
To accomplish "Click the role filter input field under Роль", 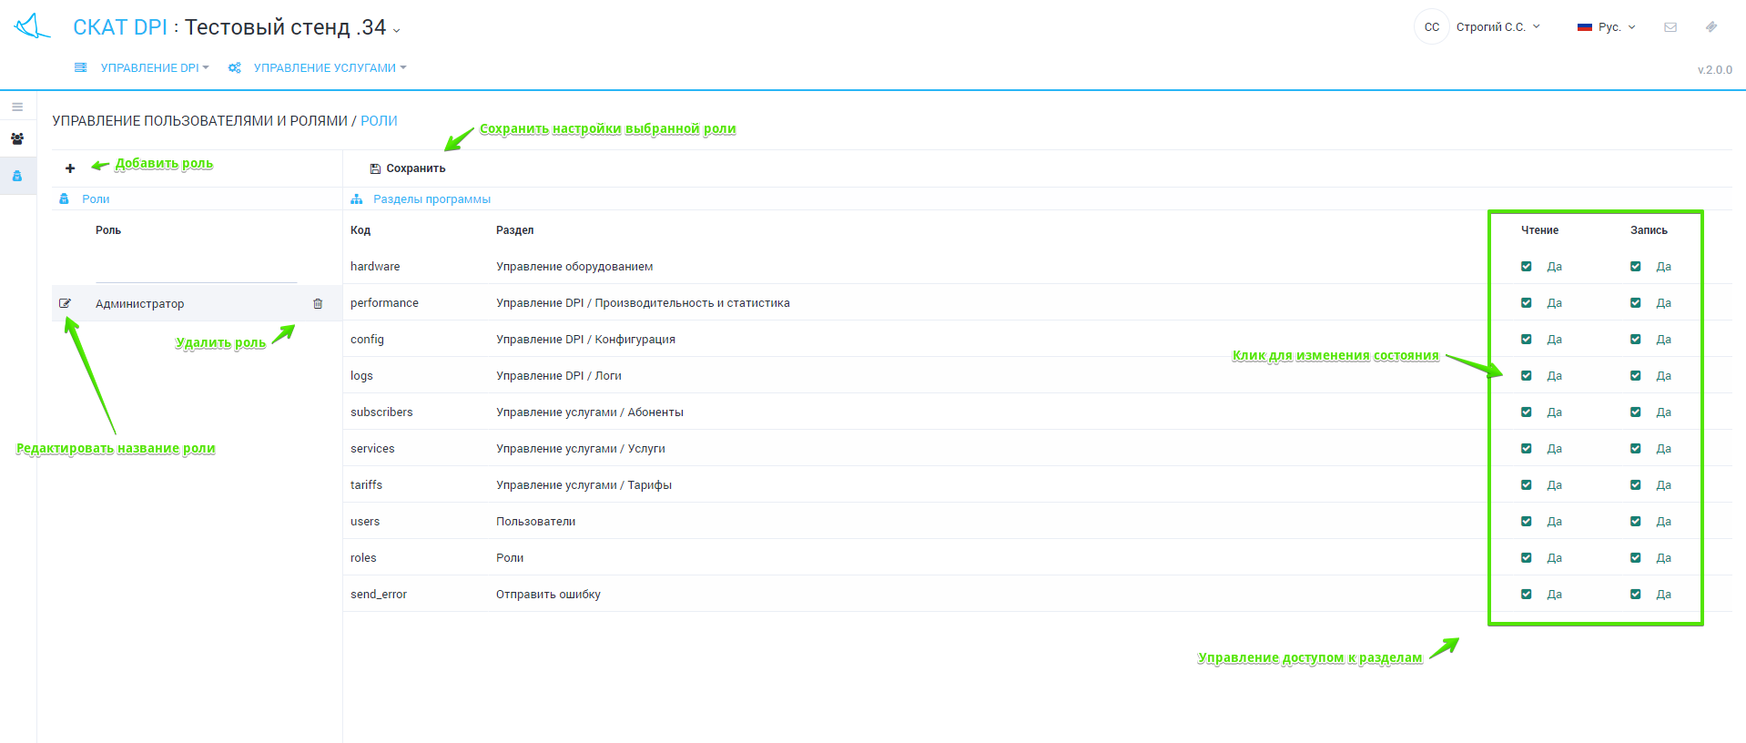I will point(196,270).
